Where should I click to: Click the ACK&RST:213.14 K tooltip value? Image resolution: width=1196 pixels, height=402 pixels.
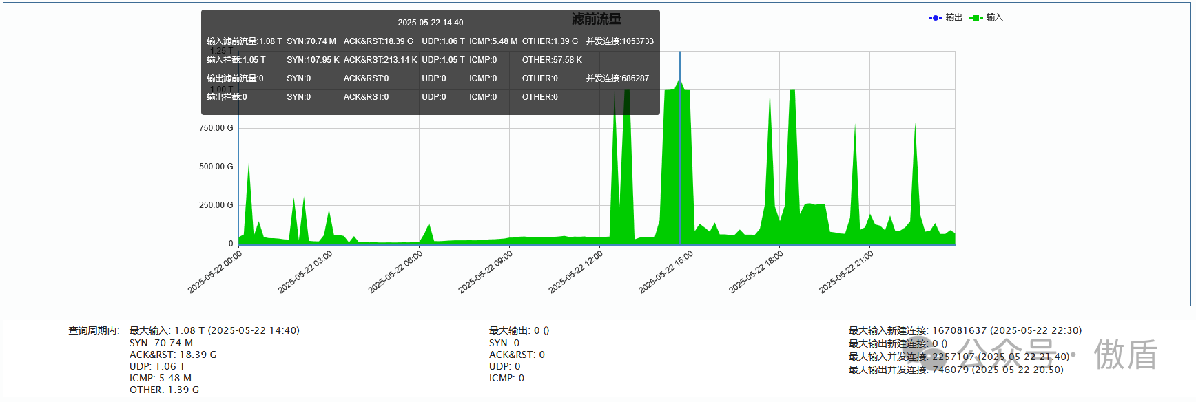pos(380,60)
